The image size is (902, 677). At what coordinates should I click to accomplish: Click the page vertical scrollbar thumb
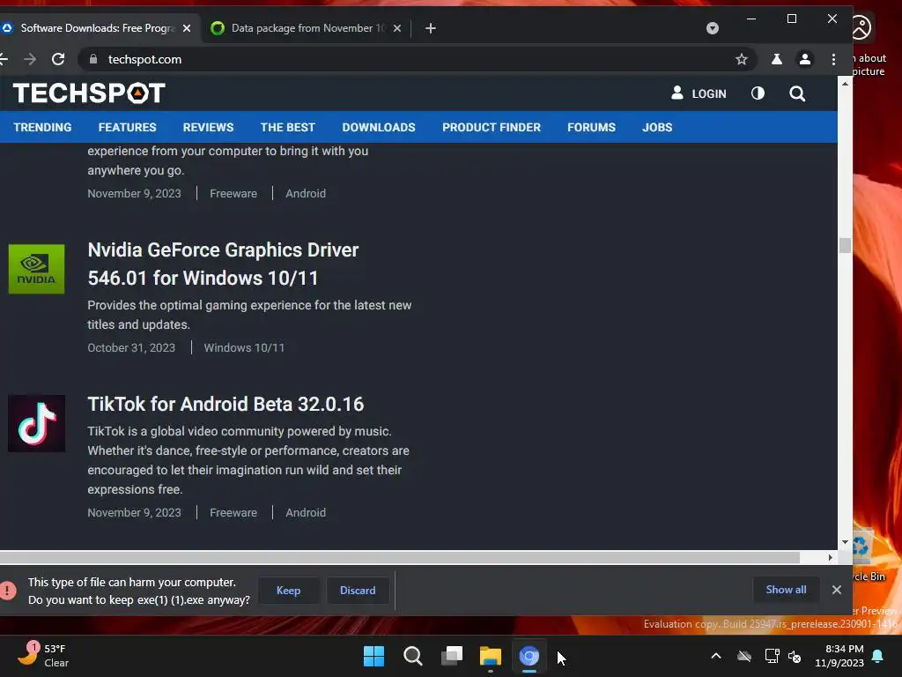[845, 245]
